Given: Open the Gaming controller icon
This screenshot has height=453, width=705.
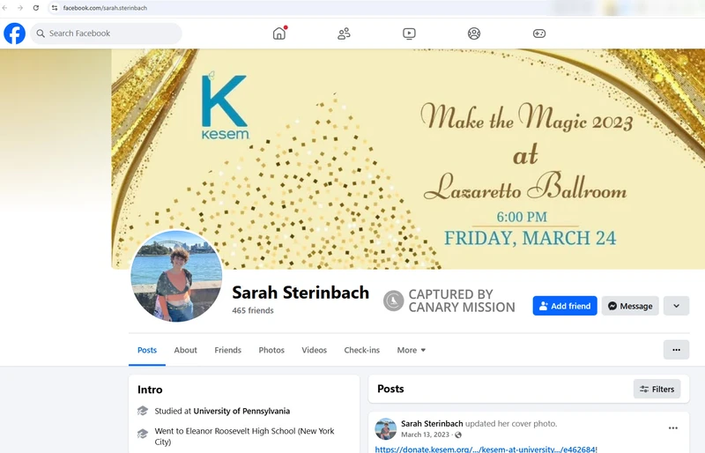Looking at the screenshot, I should (539, 33).
